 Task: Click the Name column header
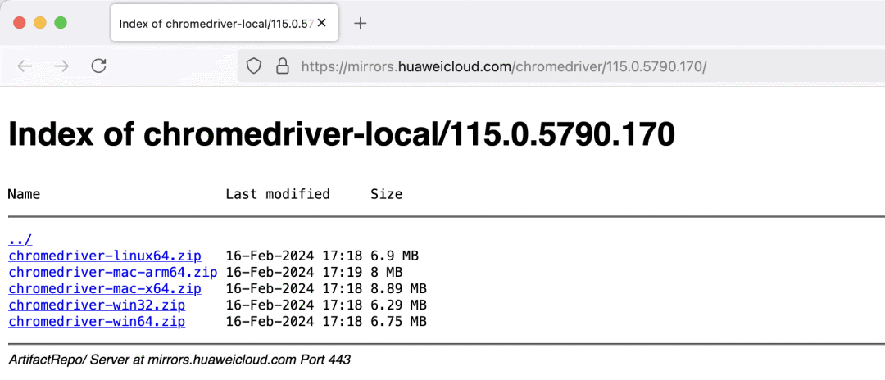pos(25,195)
